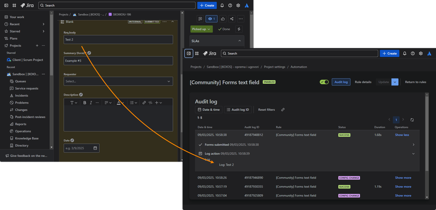This screenshot has height=210, width=436.
Task: Click the refresh icon in Audit log
Action: (x=412, y=120)
